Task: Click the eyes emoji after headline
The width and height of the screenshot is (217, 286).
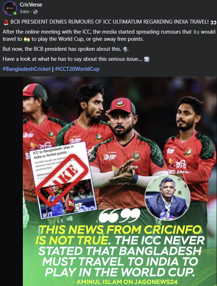Action: (213, 23)
